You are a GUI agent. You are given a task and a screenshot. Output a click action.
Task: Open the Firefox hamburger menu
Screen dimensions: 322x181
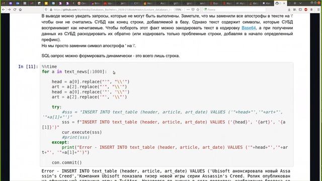pyautogui.click(x=318, y=10)
